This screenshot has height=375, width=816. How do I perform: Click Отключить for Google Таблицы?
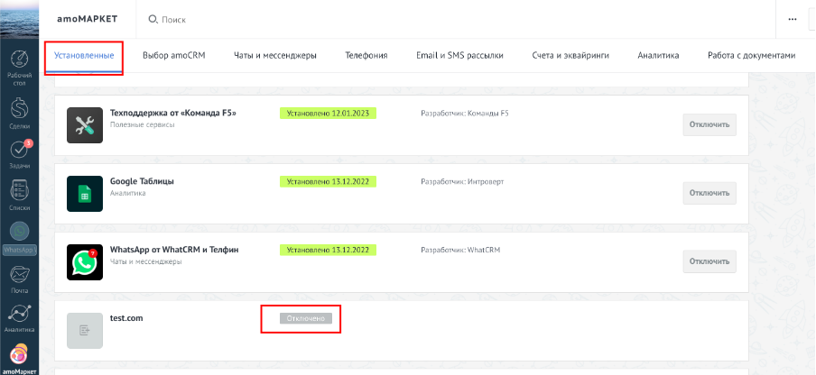[709, 193]
